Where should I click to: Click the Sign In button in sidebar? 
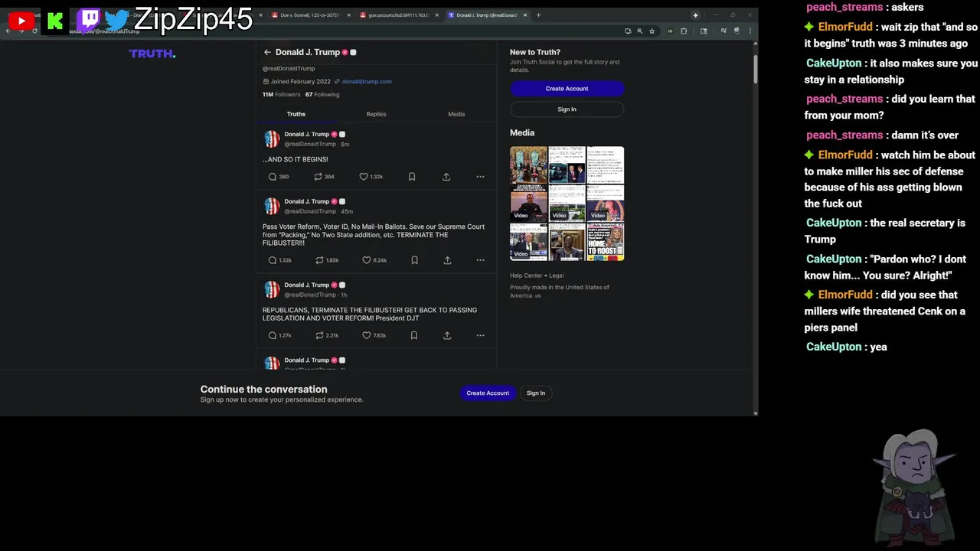point(567,109)
